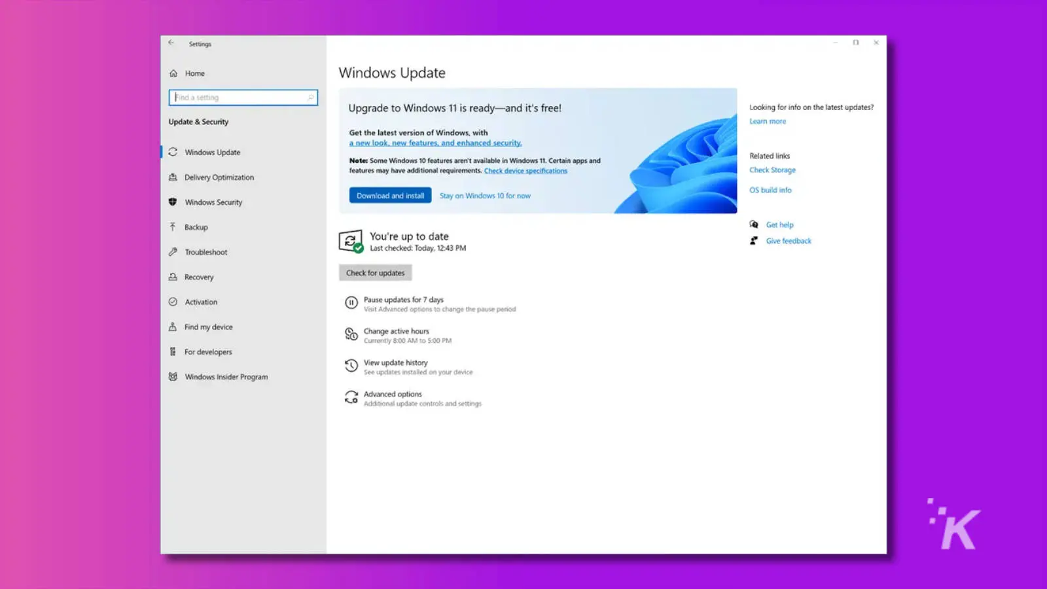Click the Windows Update page title
This screenshot has width=1047, height=589.
(x=392, y=73)
